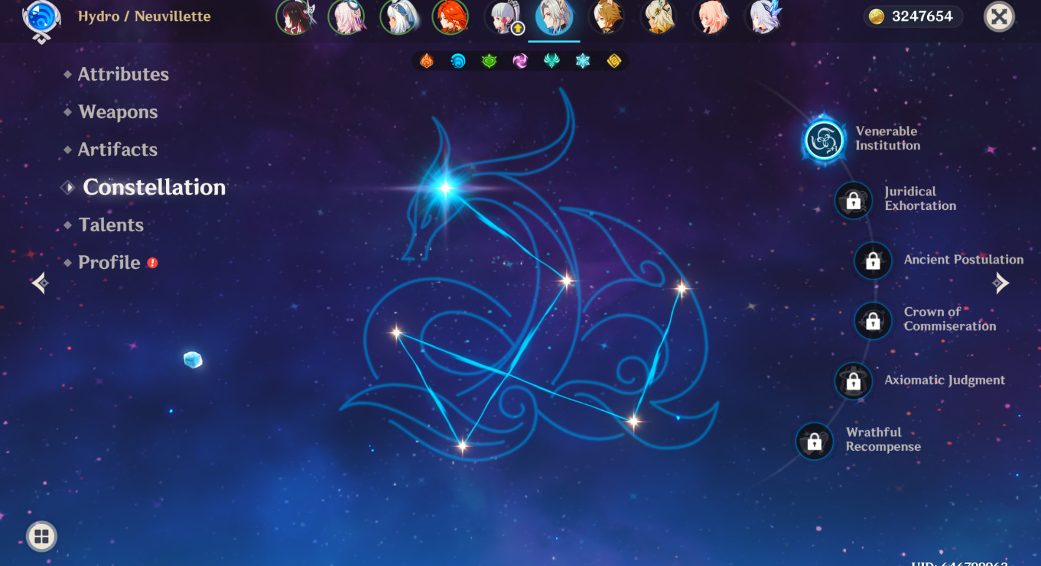1041x566 pixels.
Task: Switch to the Talents section
Action: (111, 225)
